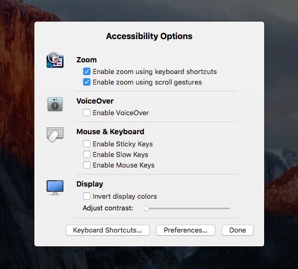Image resolution: width=298 pixels, height=269 pixels.
Task: Turn on Enable Sticky Keys
Action: point(87,144)
